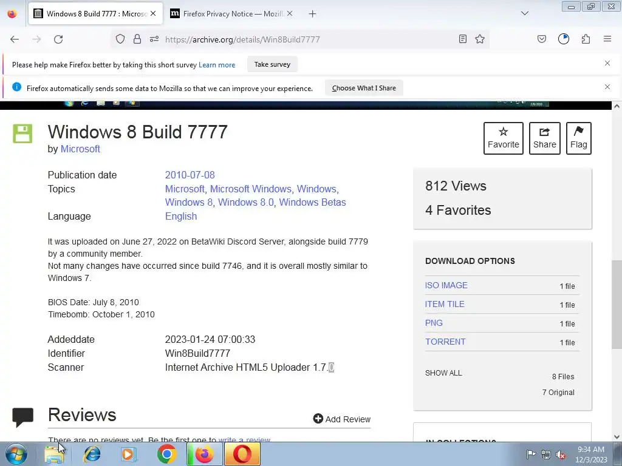Image resolution: width=622 pixels, height=466 pixels.
Task: Open the Microsoft Windows topic link
Action: (x=251, y=189)
